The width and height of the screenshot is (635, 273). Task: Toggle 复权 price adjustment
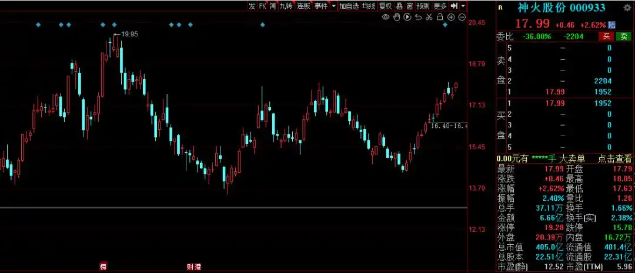[385, 6]
